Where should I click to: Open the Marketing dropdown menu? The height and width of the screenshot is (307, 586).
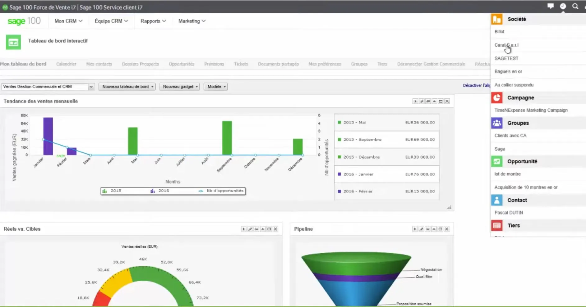point(192,21)
